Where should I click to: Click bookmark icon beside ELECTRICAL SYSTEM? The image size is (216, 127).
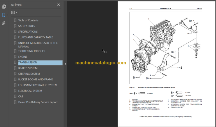(15, 91)
